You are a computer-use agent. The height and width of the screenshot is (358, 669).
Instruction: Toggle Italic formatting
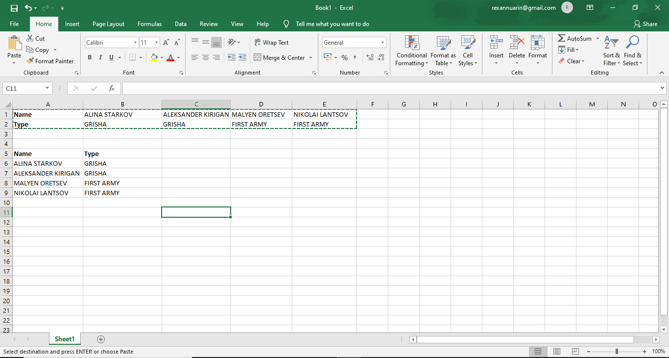(x=100, y=58)
